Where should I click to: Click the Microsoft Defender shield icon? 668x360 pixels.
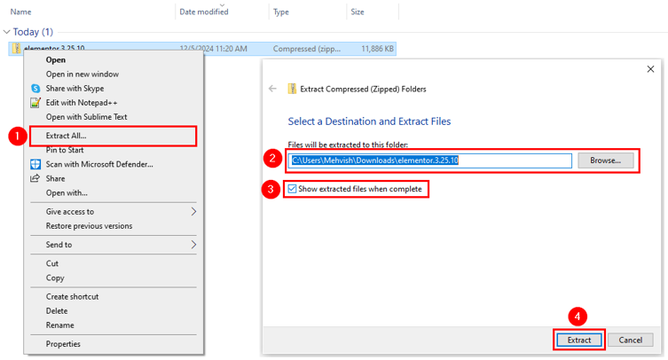(x=35, y=164)
